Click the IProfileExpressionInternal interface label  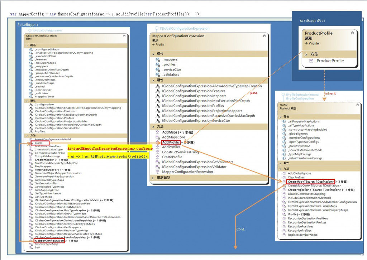(x=302, y=95)
